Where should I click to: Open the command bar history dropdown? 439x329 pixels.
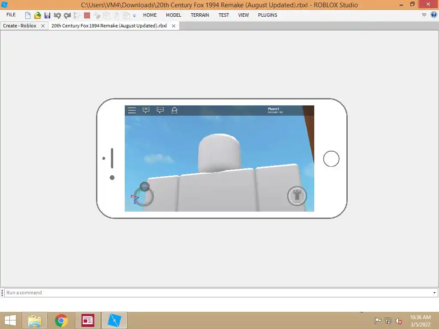[x=435, y=293]
